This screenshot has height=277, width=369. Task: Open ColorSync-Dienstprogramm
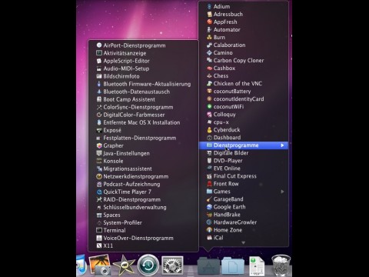pyautogui.click(x=144, y=107)
